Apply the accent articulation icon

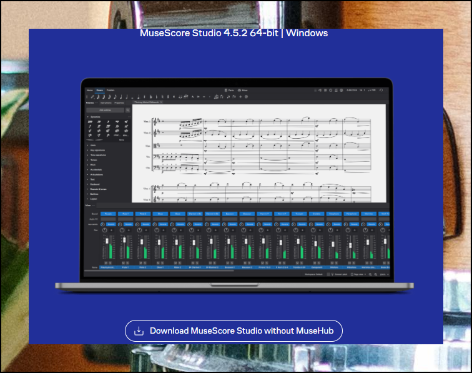(198, 97)
